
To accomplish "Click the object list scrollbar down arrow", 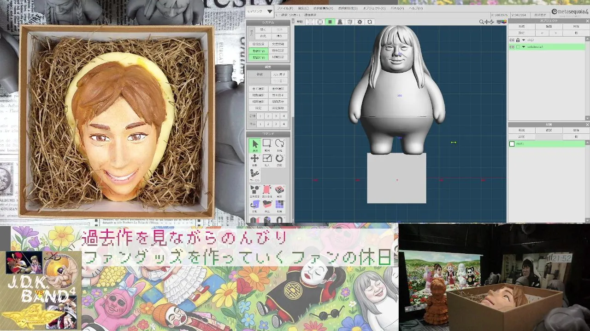I will point(587,118).
